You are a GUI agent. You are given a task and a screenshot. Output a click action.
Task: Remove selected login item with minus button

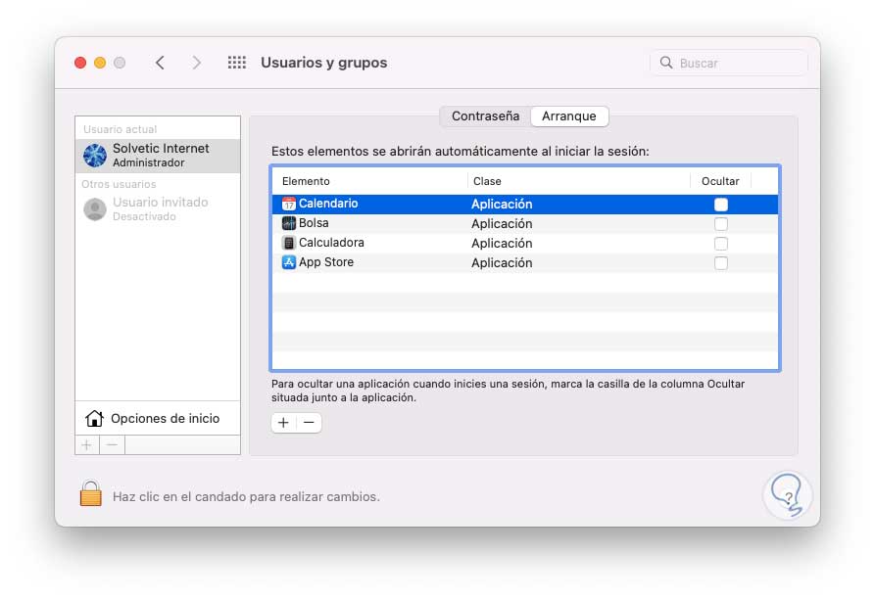click(x=309, y=423)
